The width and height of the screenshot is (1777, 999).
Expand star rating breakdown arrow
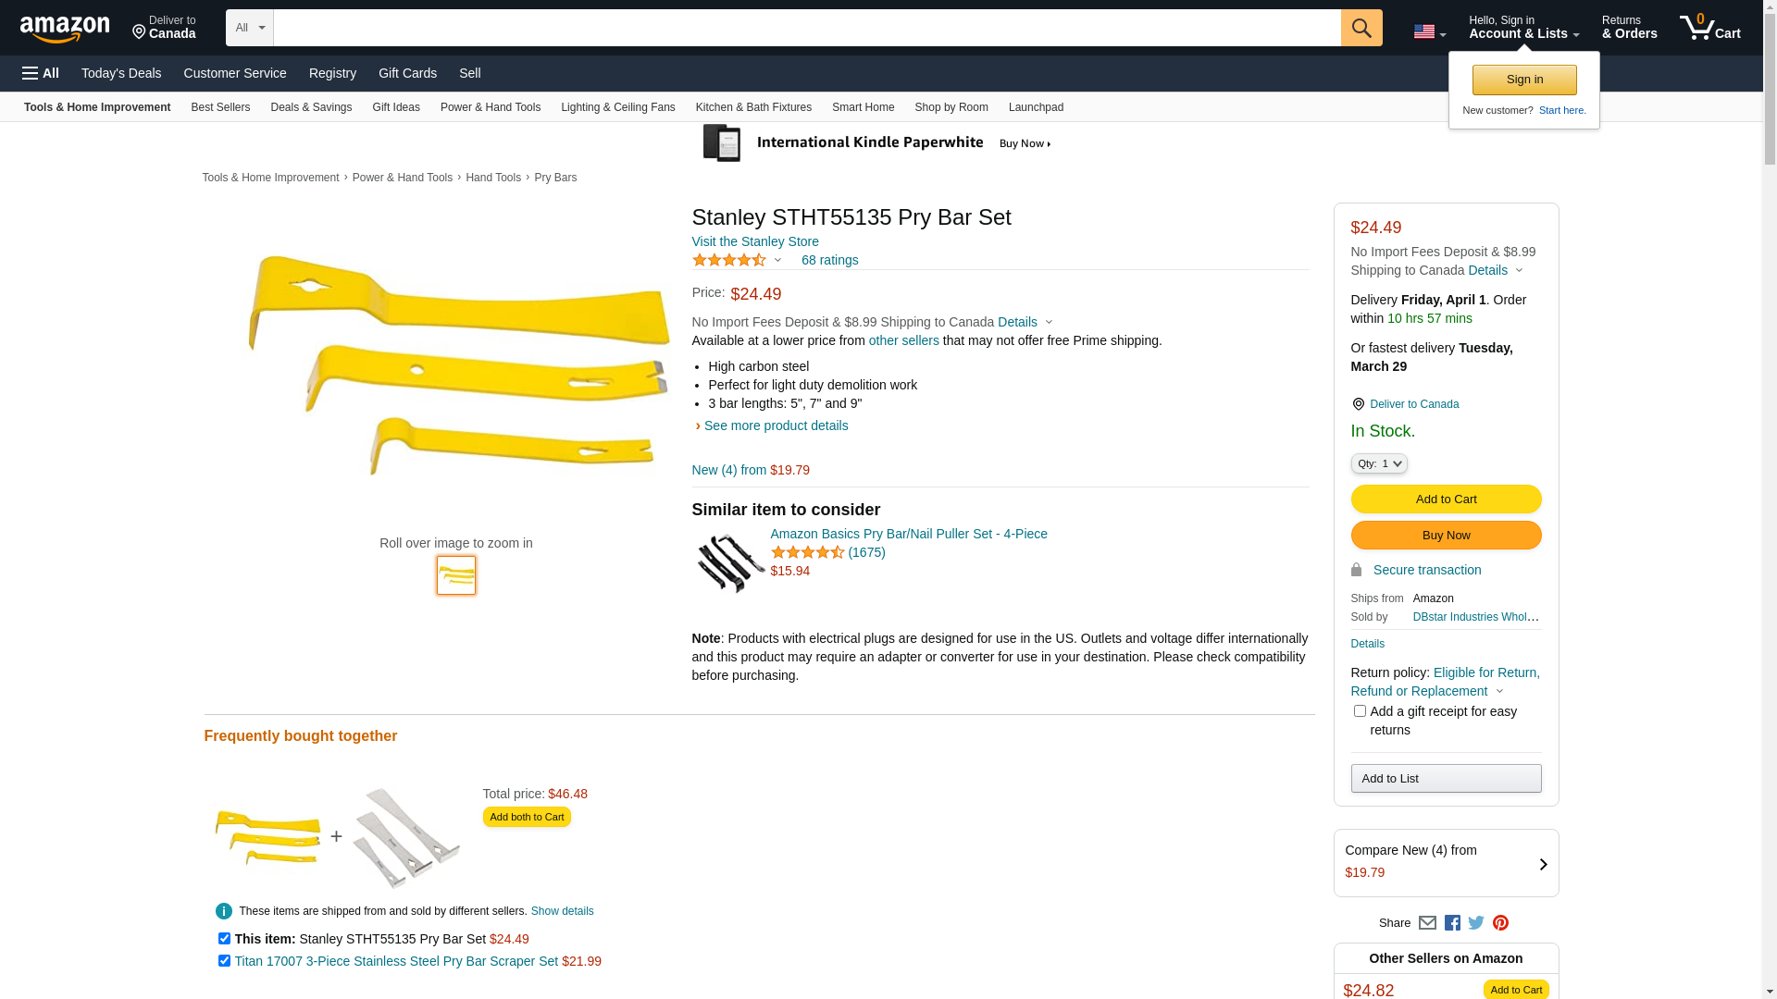777,261
